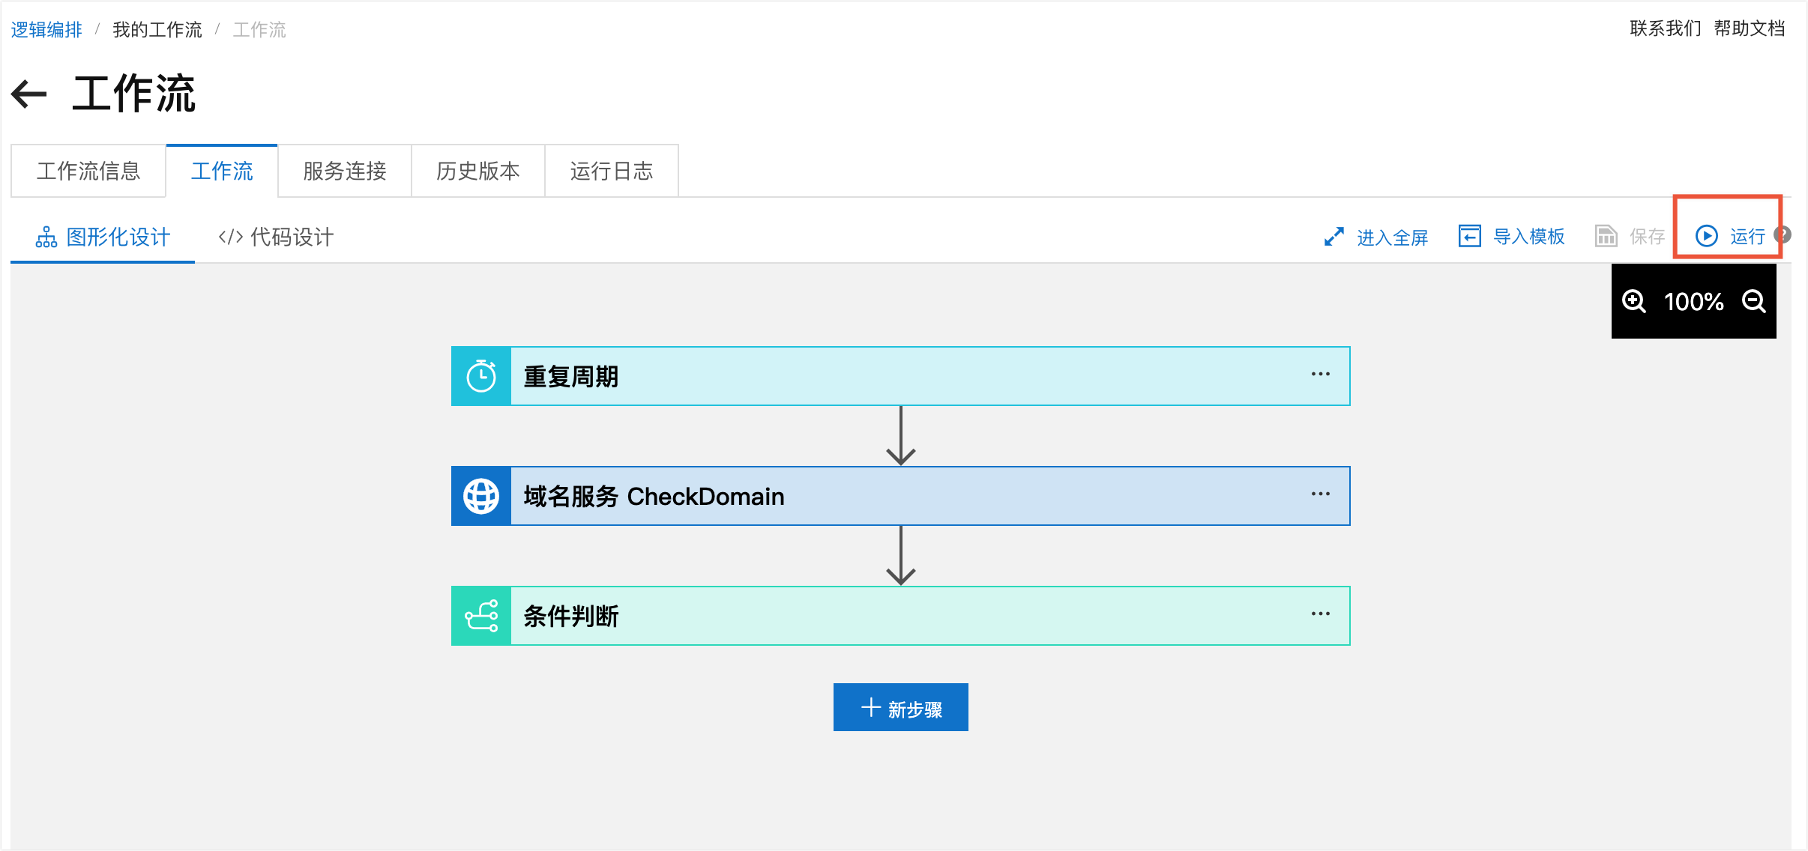Run the workflow with 运行 button

1730,237
